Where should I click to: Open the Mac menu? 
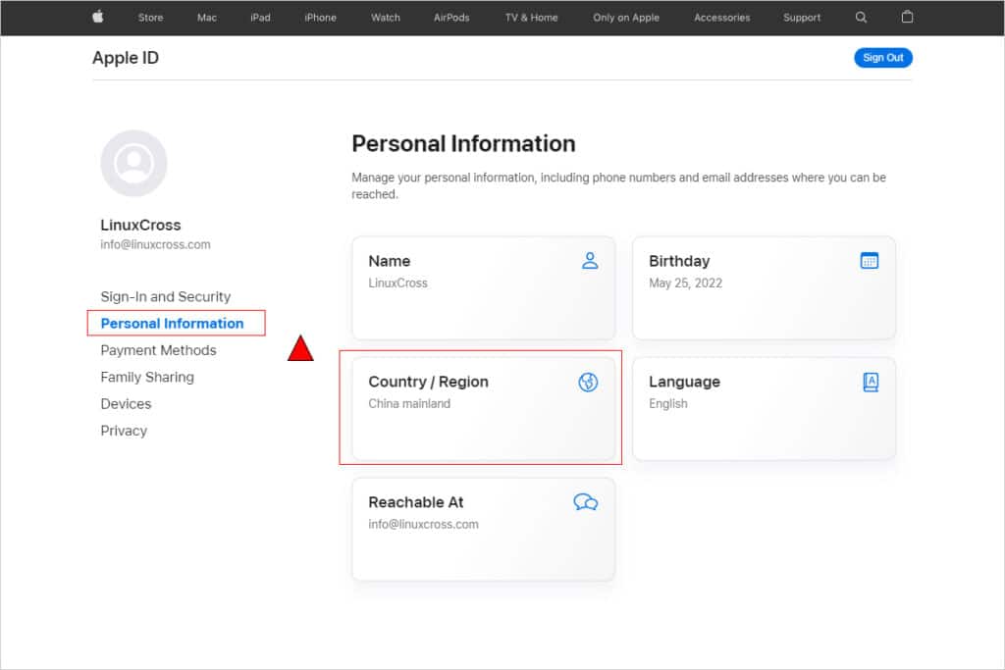click(206, 18)
